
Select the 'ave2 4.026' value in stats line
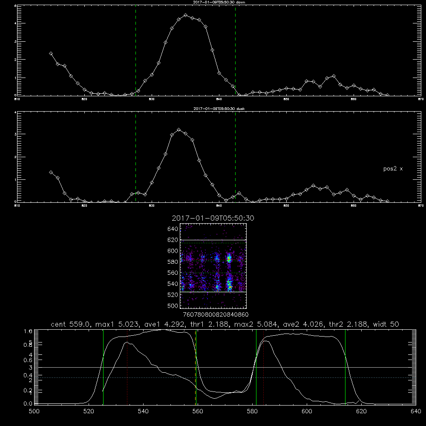[303, 324]
